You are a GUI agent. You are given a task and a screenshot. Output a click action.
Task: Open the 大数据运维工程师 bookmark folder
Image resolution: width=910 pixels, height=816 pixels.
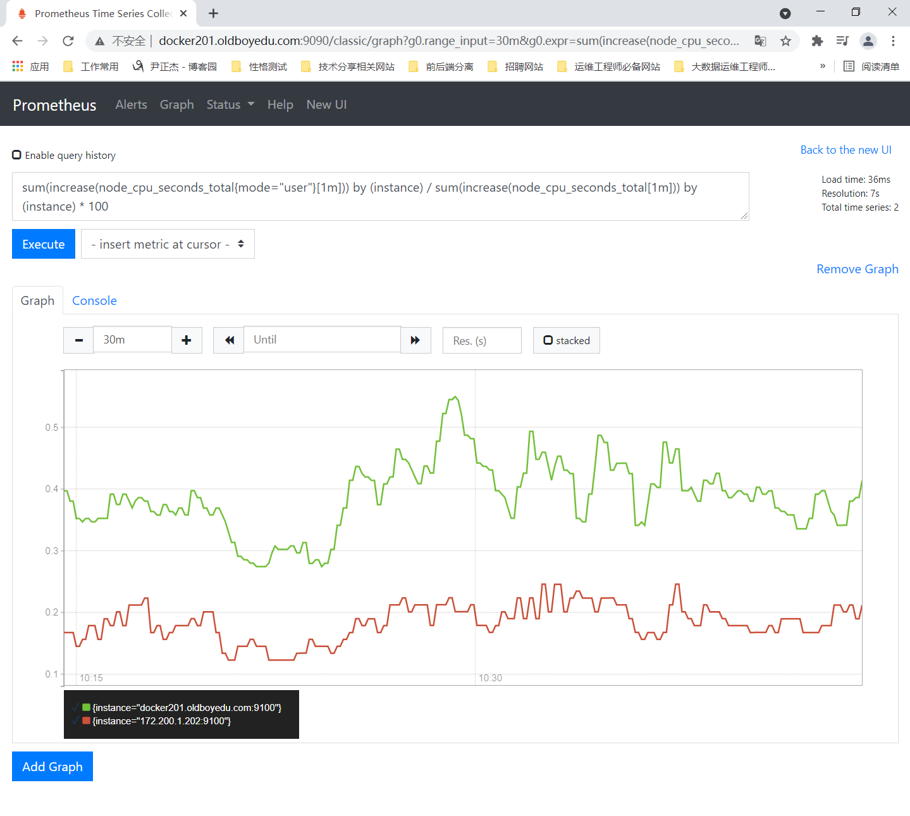click(725, 66)
